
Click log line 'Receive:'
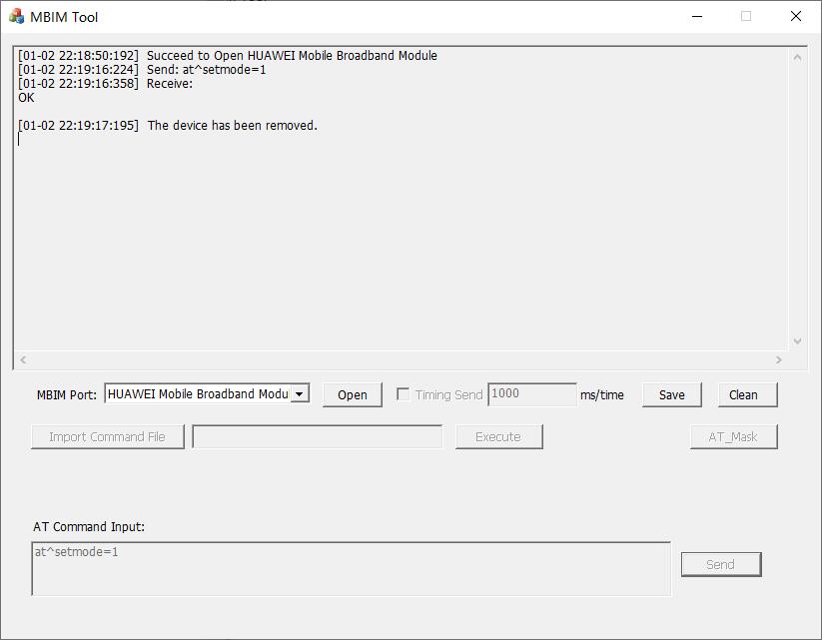(x=105, y=84)
